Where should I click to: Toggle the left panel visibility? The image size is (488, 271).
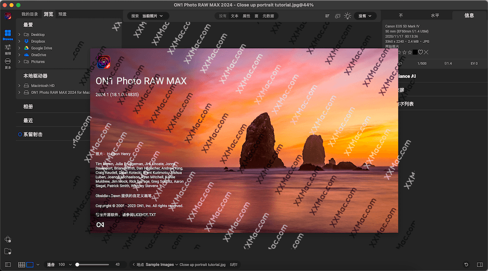[x=8, y=265]
